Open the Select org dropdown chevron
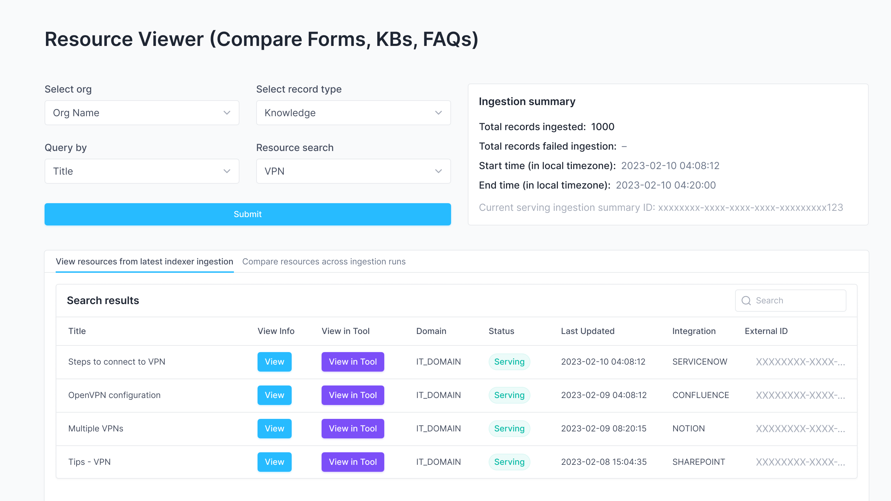 [227, 112]
